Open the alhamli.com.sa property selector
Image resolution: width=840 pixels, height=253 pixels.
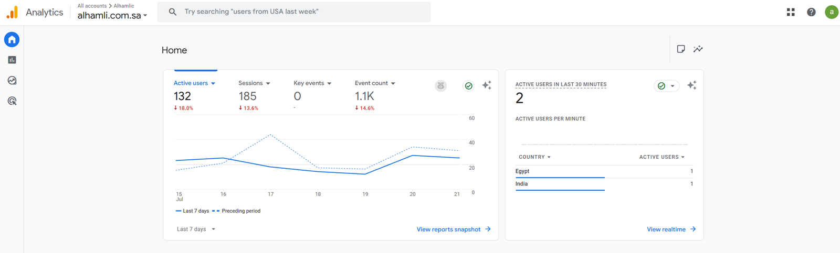coord(112,15)
